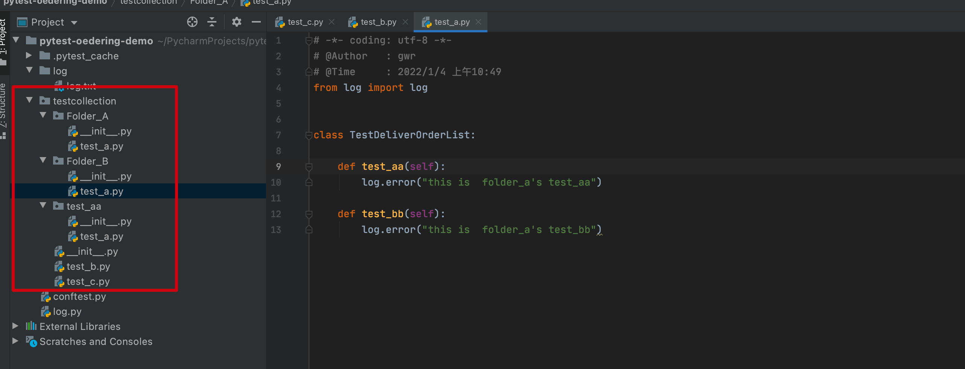Click 'test_bb' function name in editor
This screenshot has width=965, height=369.
382,214
